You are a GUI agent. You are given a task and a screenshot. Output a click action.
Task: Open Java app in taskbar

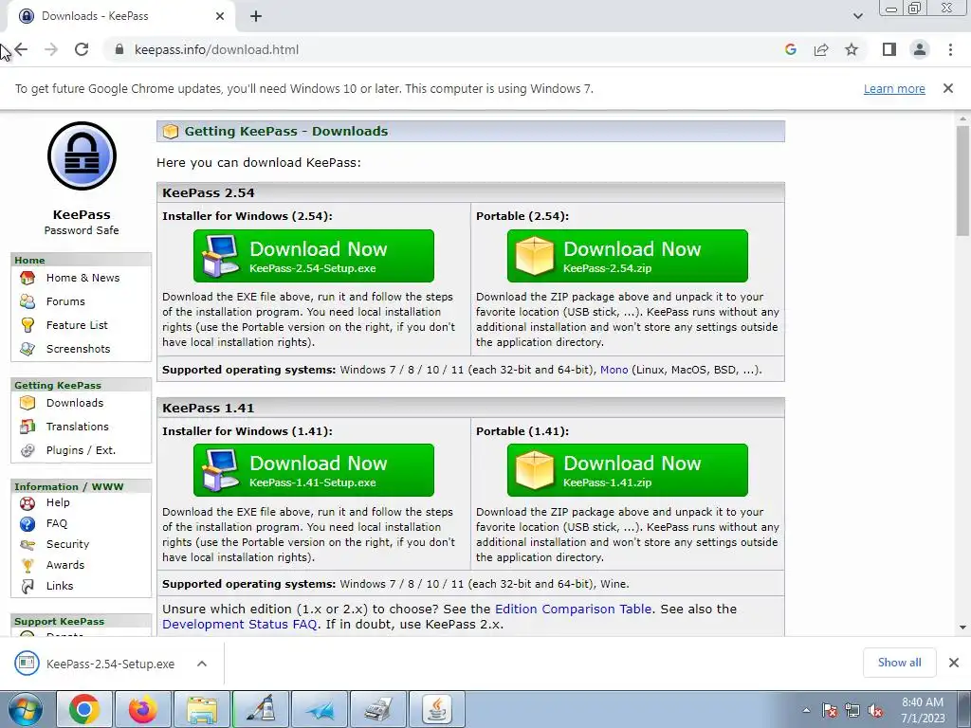(x=436, y=709)
